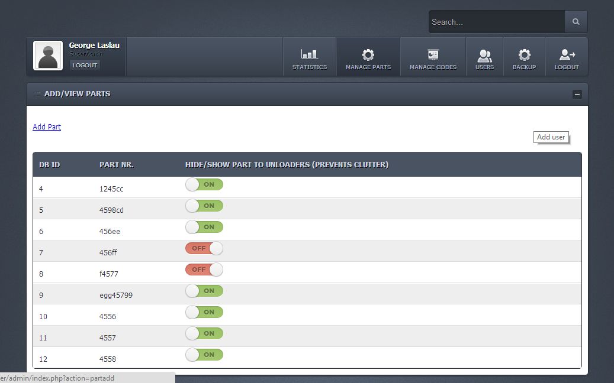The width and height of the screenshot is (614, 383).
Task: Click the Manage Parts gear icon
Action: pos(368,54)
